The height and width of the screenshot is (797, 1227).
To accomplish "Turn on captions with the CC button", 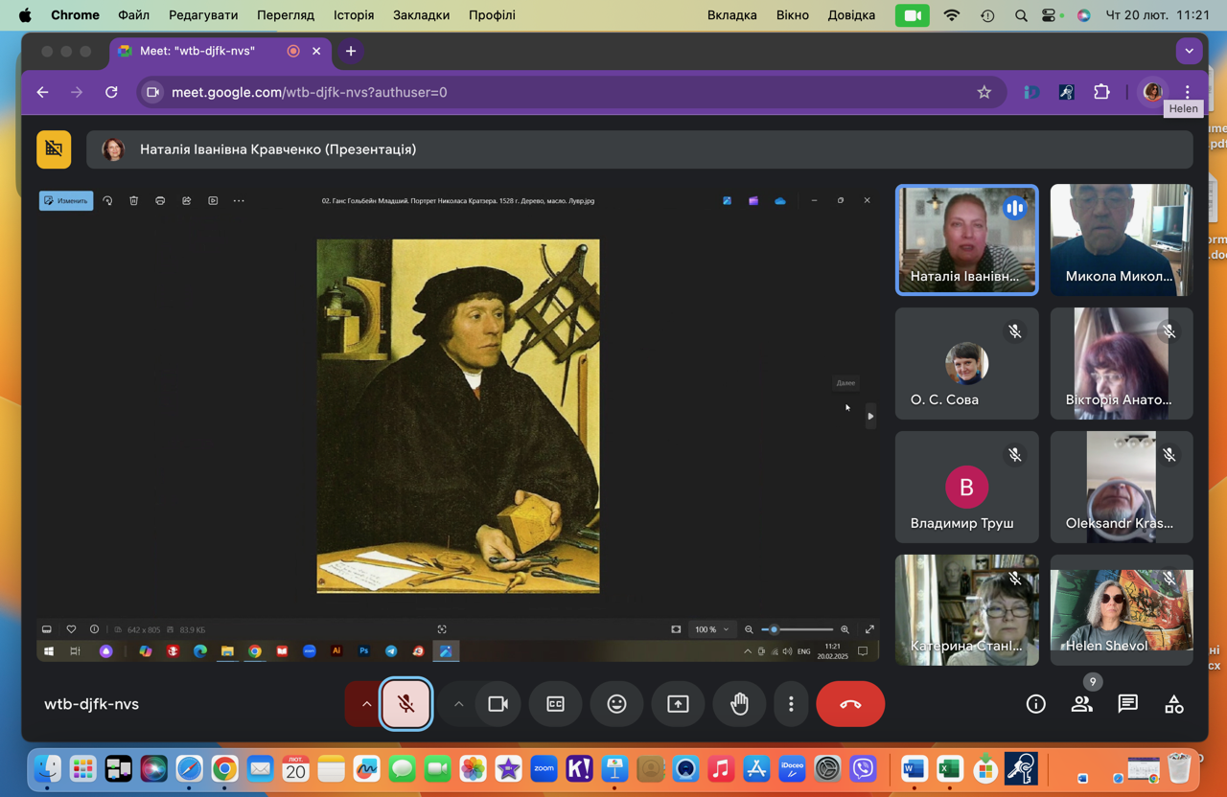I will (555, 704).
